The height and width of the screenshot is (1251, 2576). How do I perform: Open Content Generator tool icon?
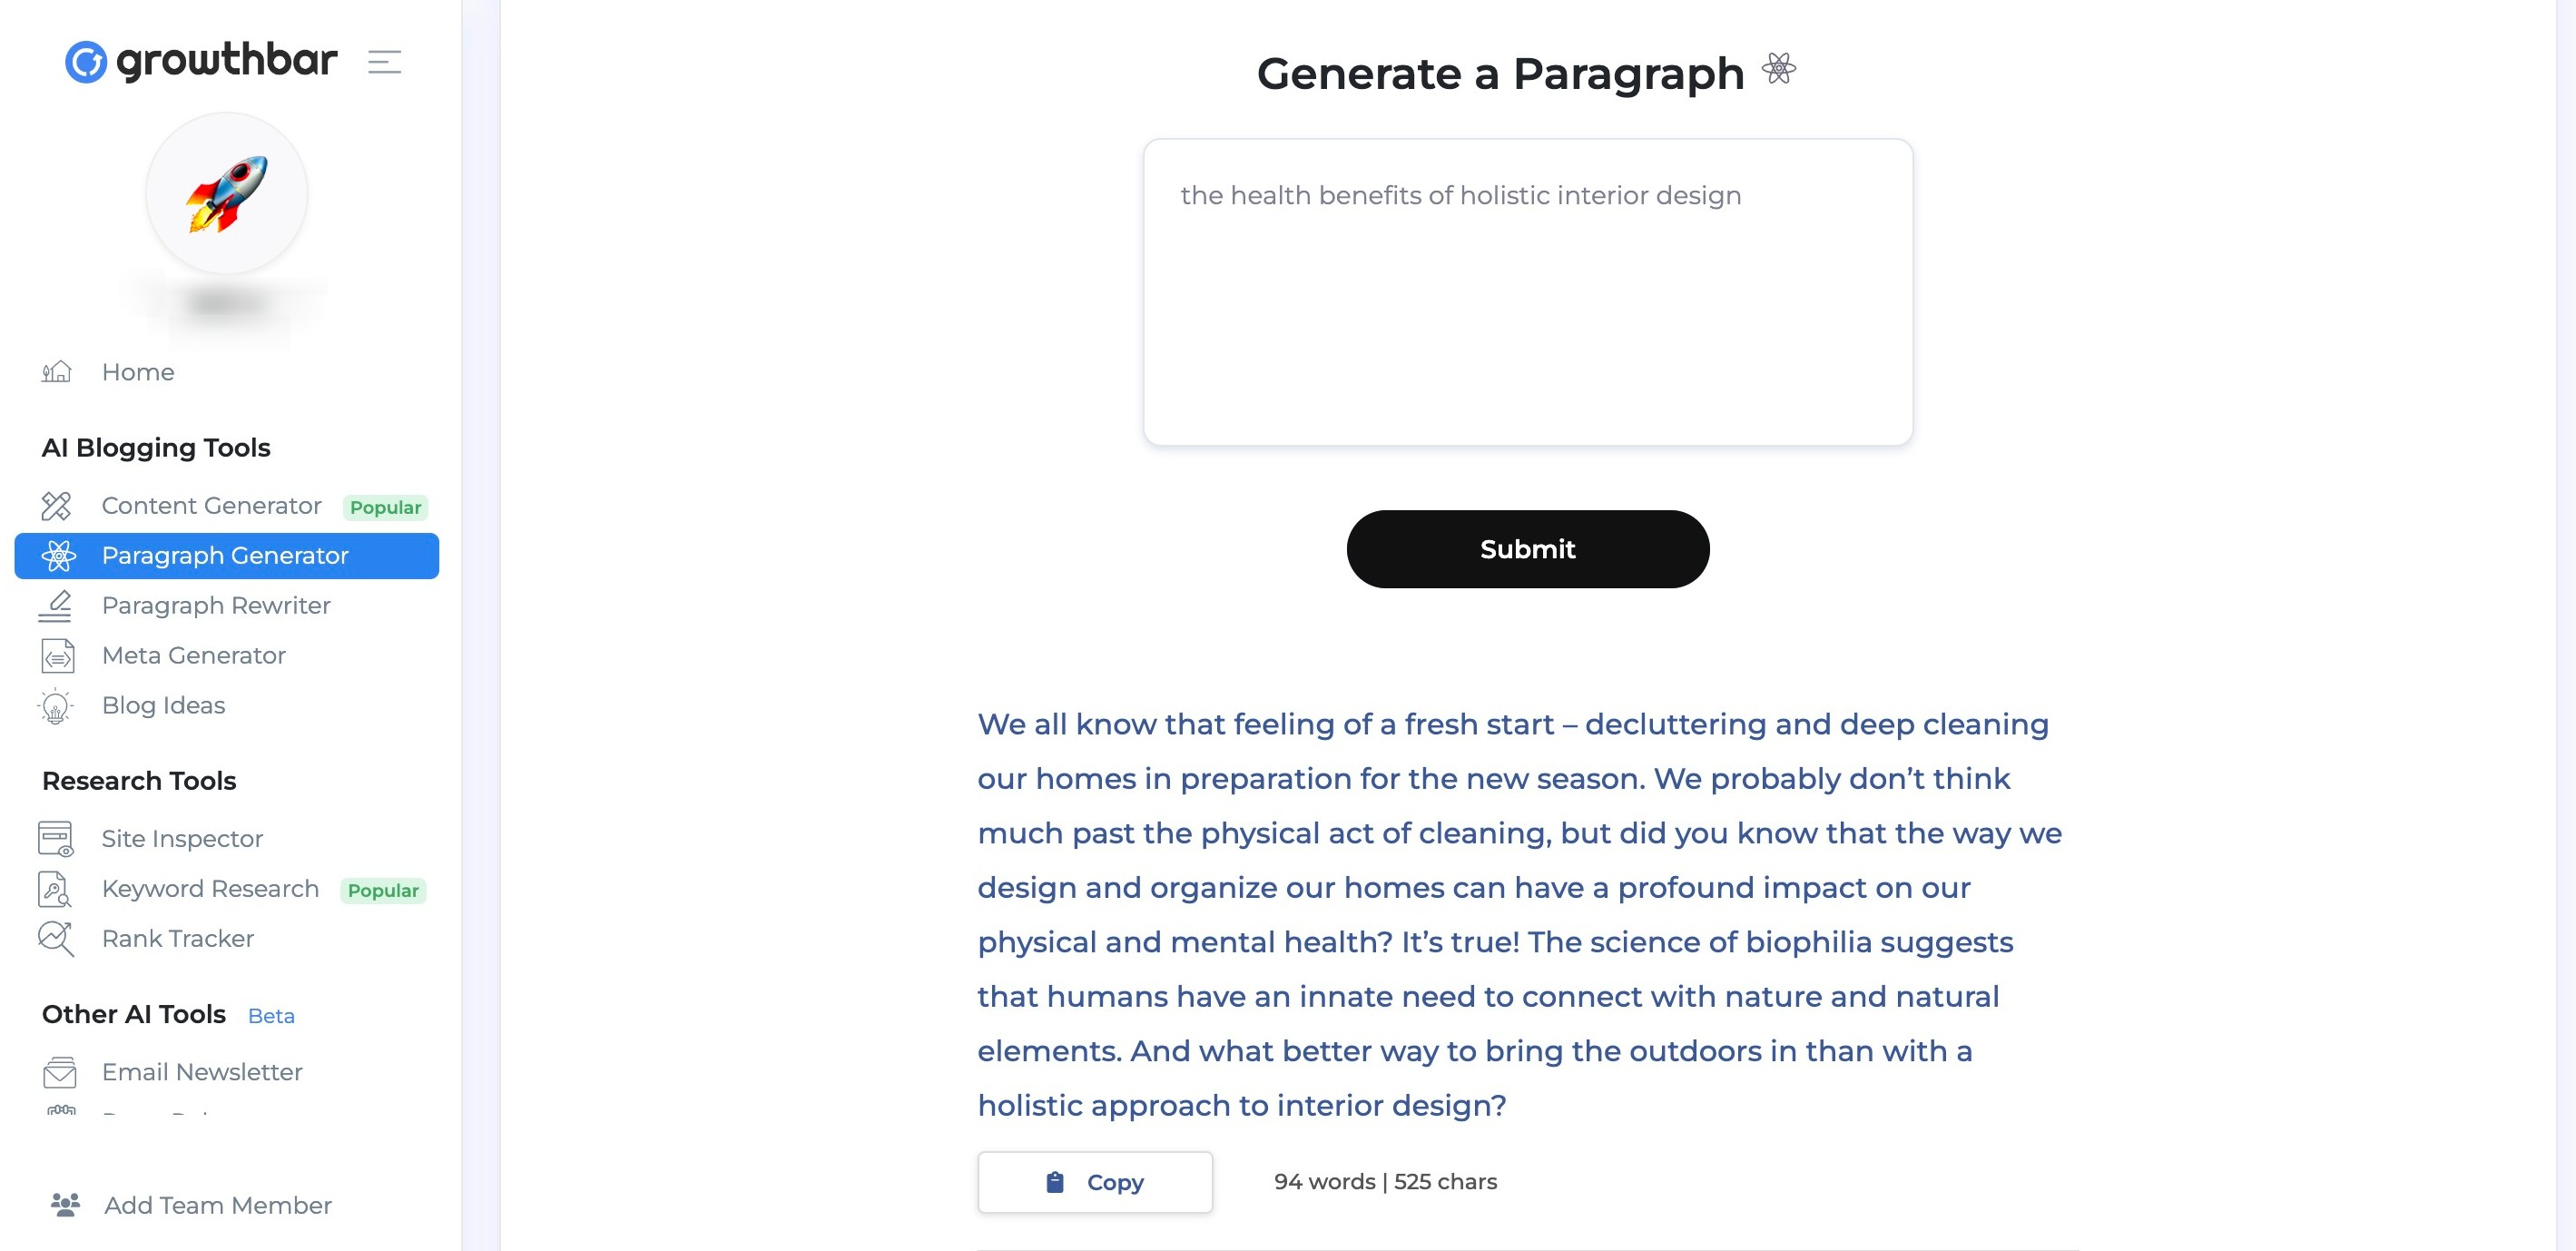(x=56, y=506)
